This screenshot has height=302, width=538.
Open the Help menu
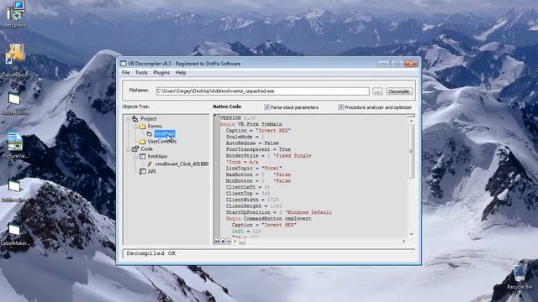click(181, 73)
